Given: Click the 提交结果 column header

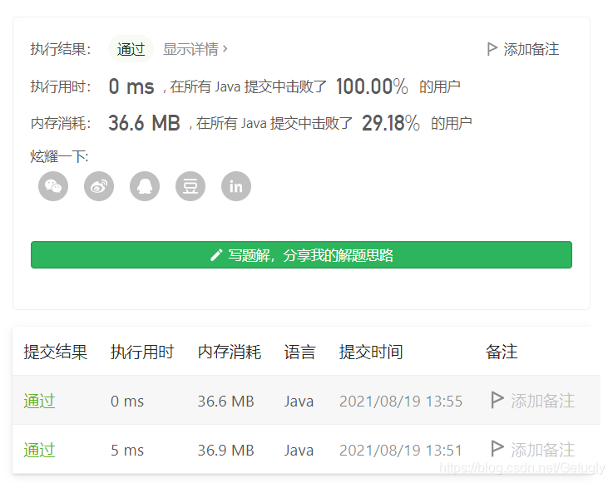Looking at the screenshot, I should [x=55, y=352].
